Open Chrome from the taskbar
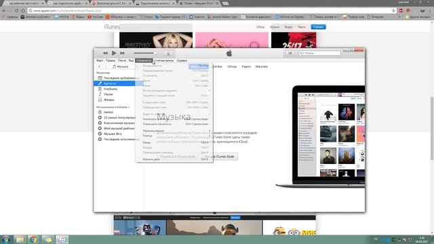This screenshot has height=244, width=434. click(x=33, y=239)
